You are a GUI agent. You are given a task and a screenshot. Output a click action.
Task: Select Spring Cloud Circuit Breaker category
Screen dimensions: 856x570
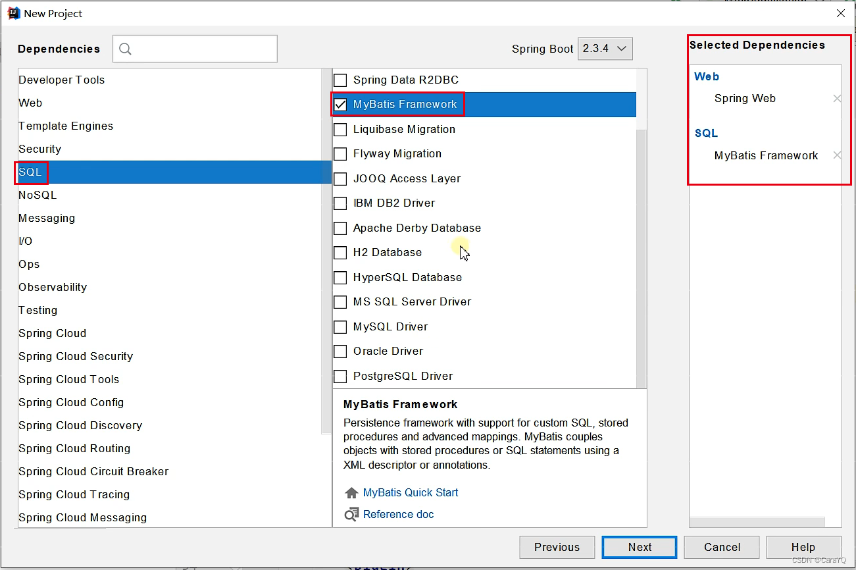point(170,472)
